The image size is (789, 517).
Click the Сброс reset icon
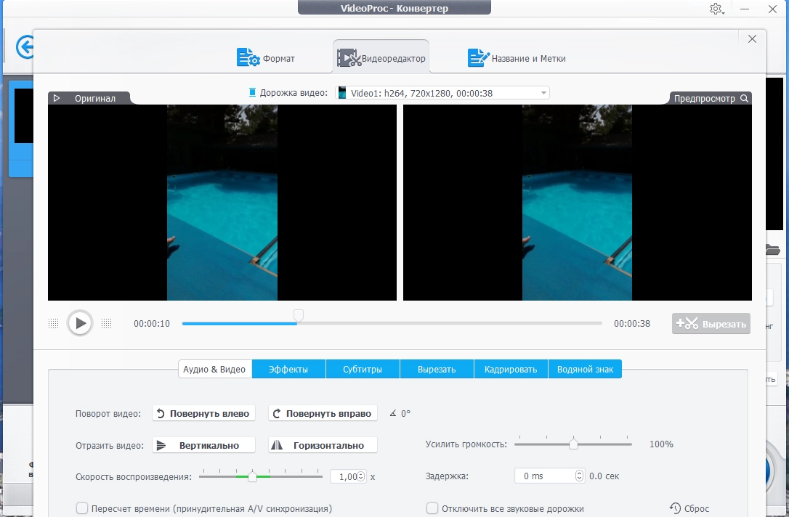tap(675, 508)
